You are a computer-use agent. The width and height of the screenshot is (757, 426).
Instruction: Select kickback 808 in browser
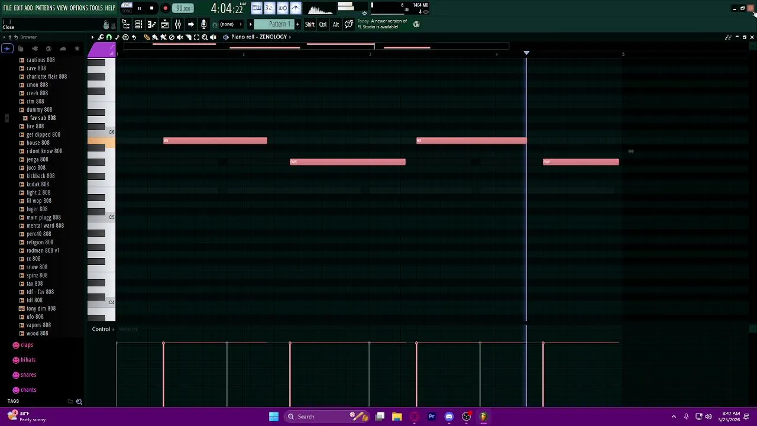coord(40,176)
